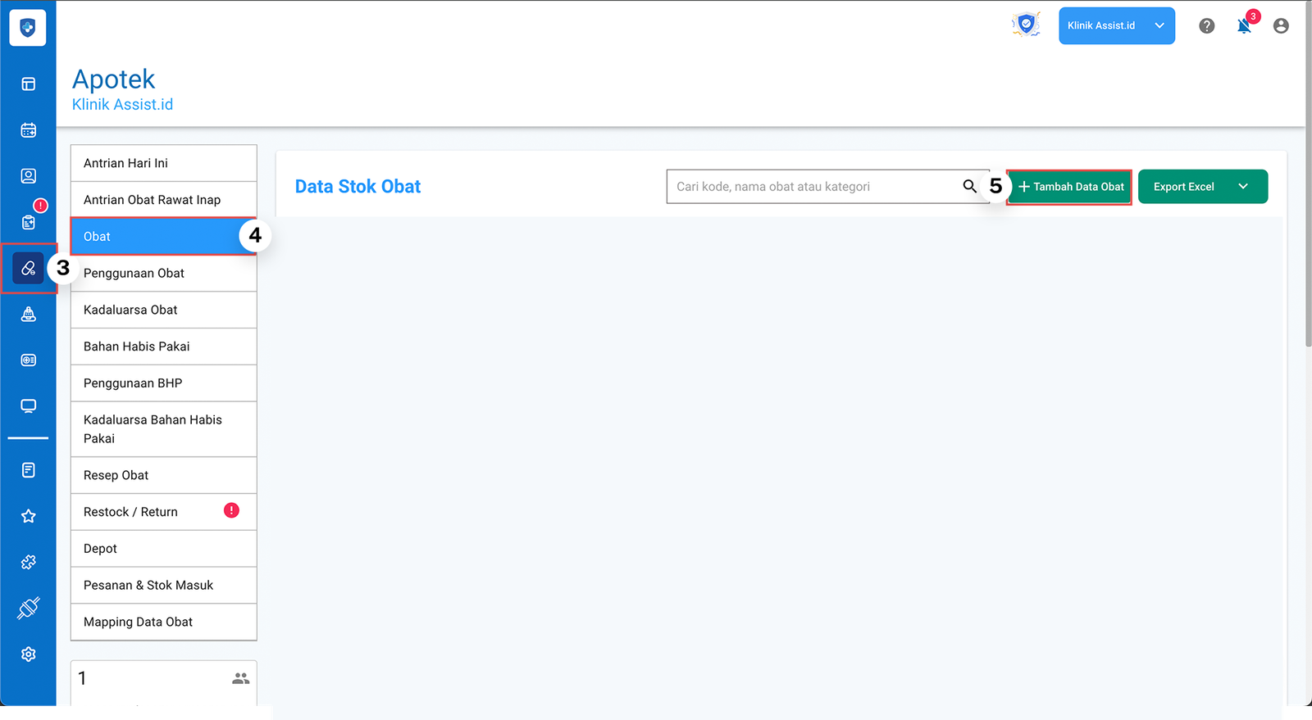1312x720 pixels.
Task: Click the help question mark icon
Action: point(1206,26)
